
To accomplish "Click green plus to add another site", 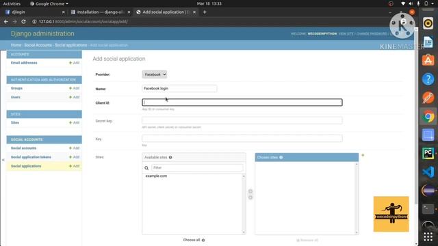I will pyautogui.click(x=363, y=155).
